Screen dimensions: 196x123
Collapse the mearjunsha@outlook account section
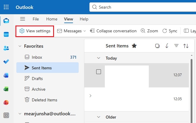pyautogui.click(x=20, y=114)
